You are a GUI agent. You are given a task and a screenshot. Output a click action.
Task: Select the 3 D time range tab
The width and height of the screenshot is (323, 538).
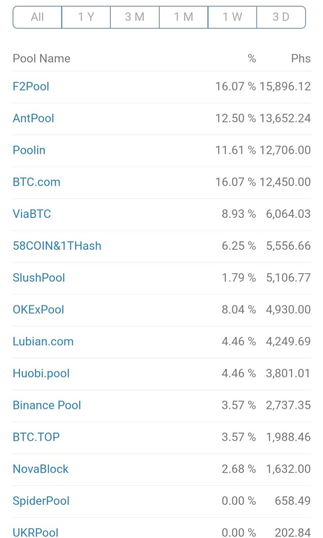281,17
